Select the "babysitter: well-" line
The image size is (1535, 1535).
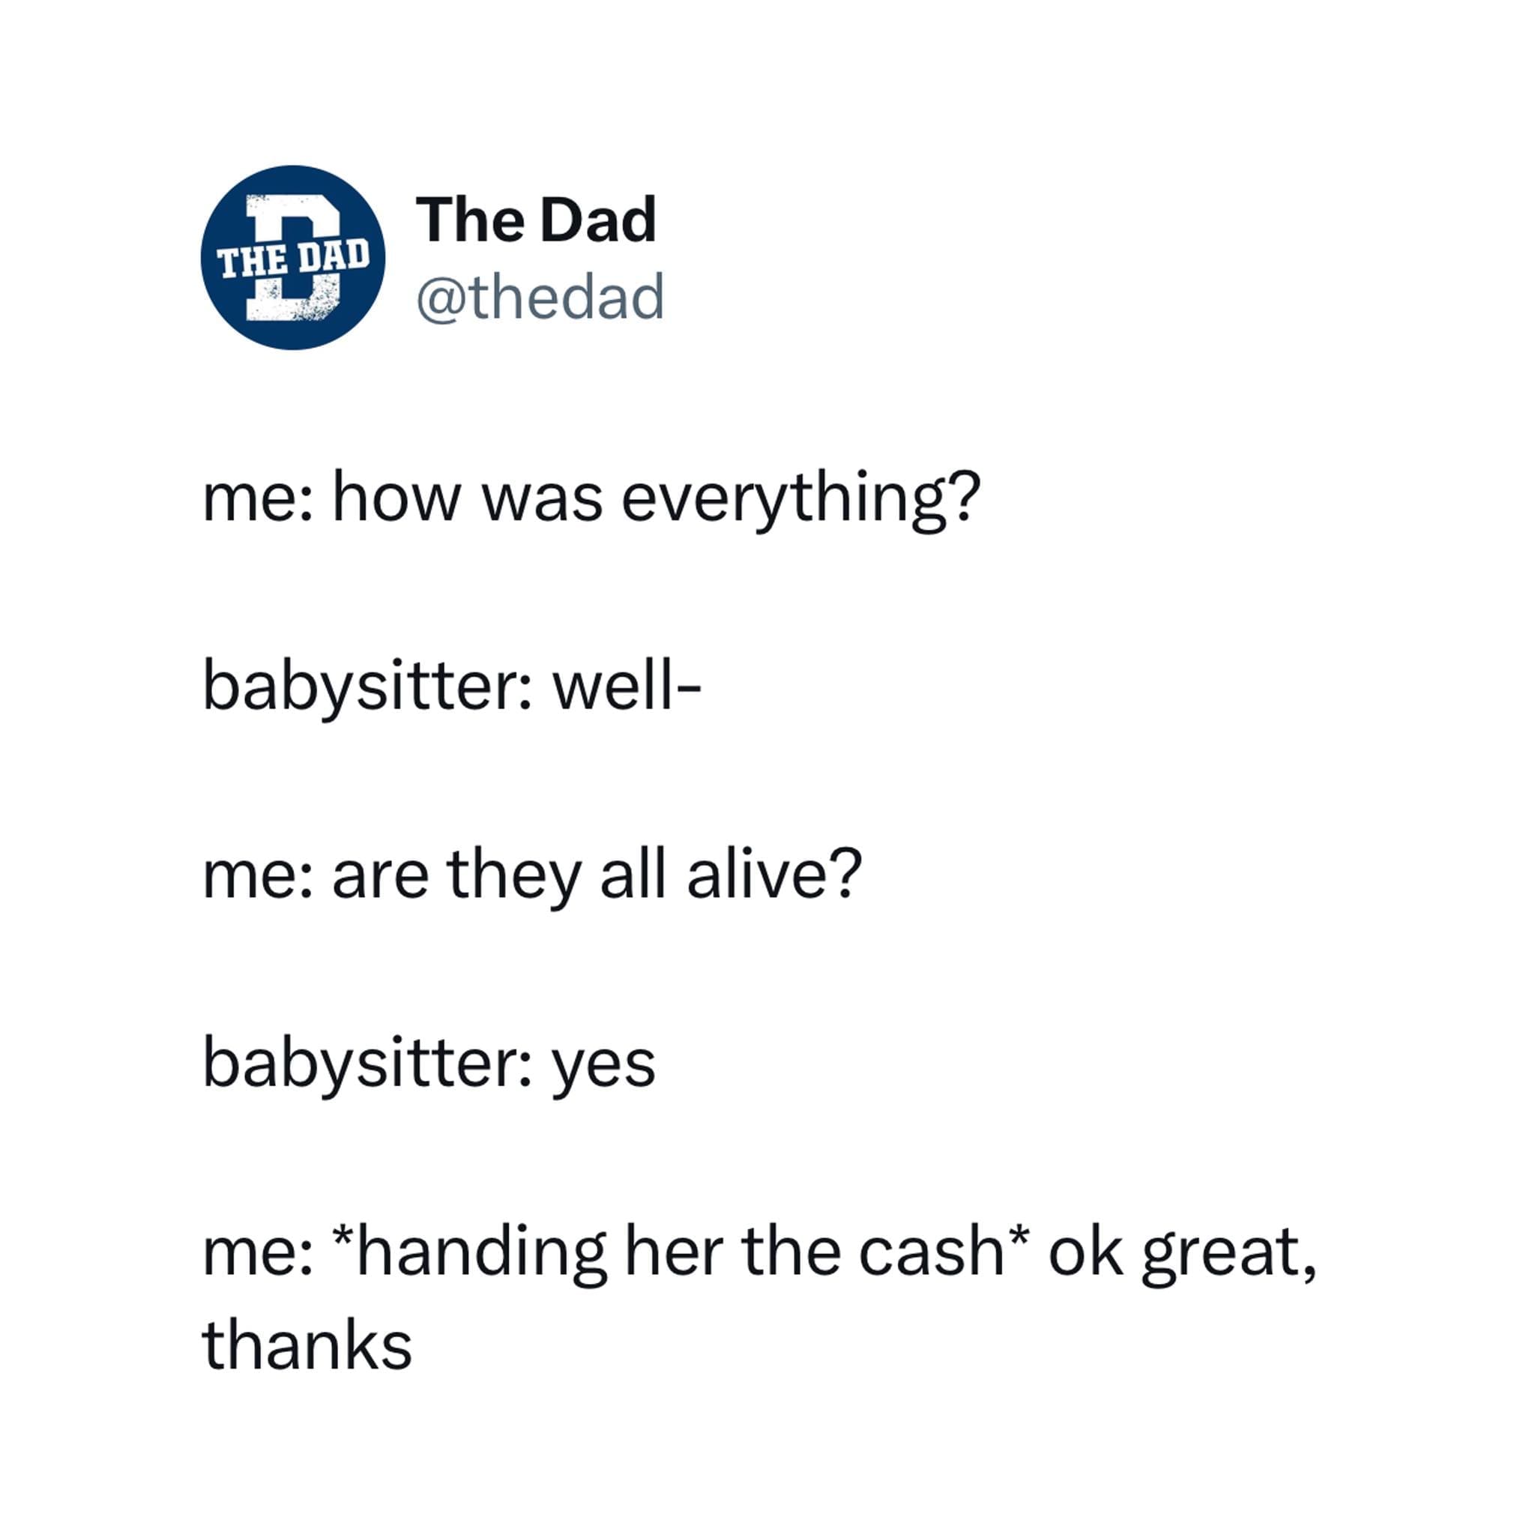coord(452,686)
